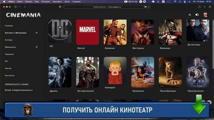Click the page vertical scrollbar
214x120 pixels.
(213, 44)
